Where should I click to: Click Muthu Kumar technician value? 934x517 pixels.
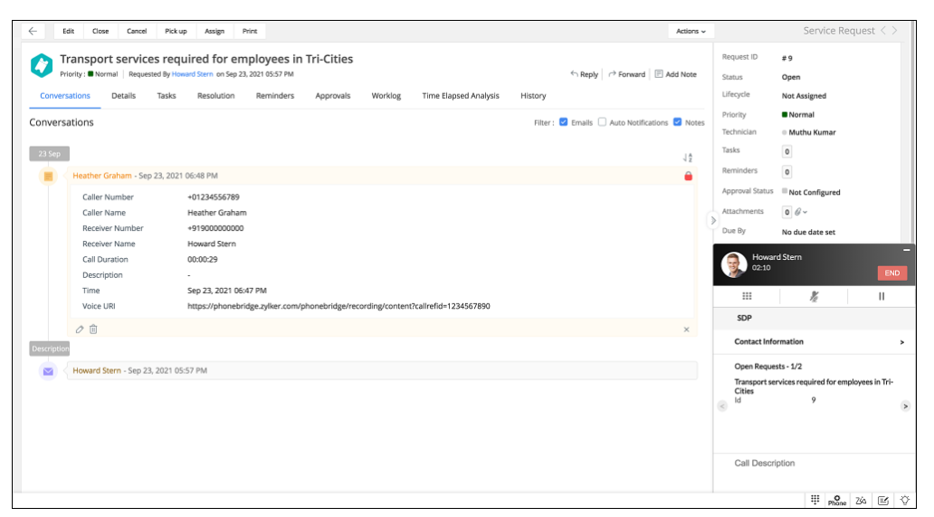[808, 132]
